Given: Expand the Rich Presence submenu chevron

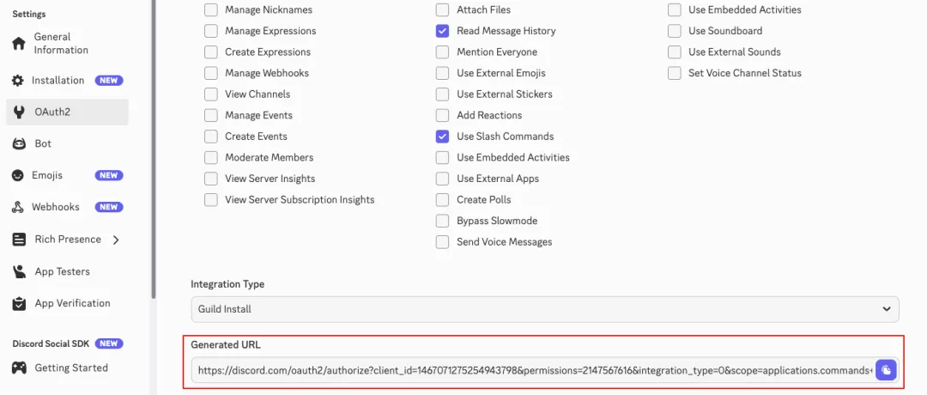Looking at the screenshot, I should tap(116, 240).
